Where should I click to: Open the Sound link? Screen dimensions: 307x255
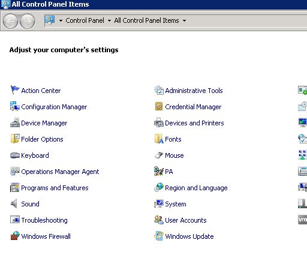pos(30,204)
